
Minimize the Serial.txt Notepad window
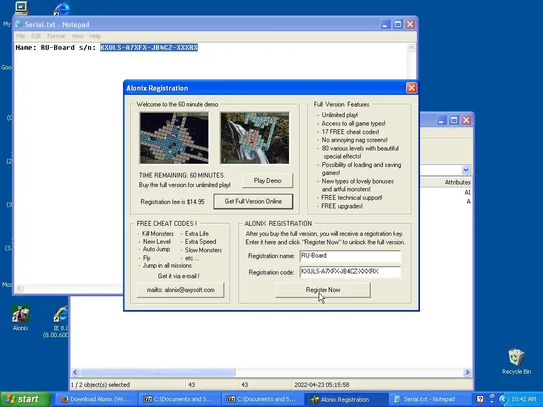386,24
